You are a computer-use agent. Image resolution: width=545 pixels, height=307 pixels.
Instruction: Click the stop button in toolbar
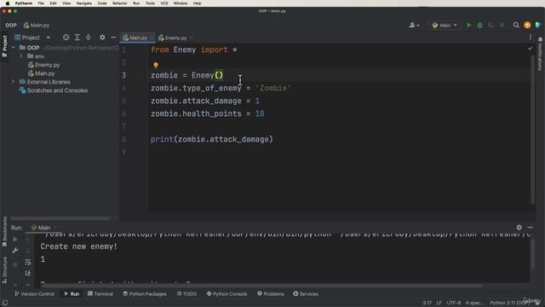(502, 25)
